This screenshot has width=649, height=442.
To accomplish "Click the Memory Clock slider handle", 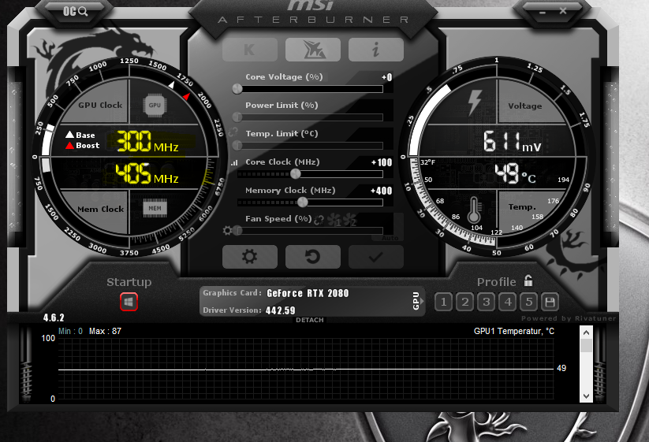I will 303,202.
